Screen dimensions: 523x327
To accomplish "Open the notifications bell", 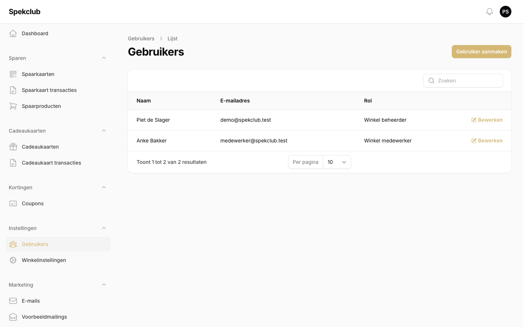I will click(x=490, y=12).
